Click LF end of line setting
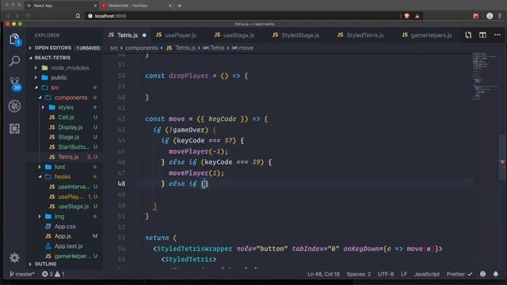507x285 pixels. (x=404, y=274)
